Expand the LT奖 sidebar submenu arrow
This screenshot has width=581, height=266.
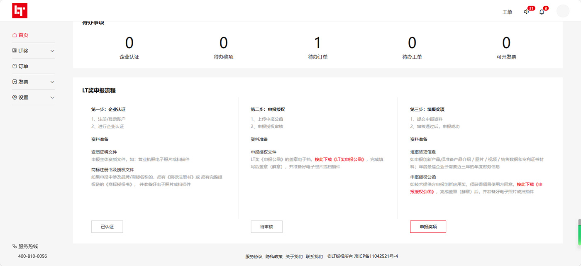[x=52, y=51]
